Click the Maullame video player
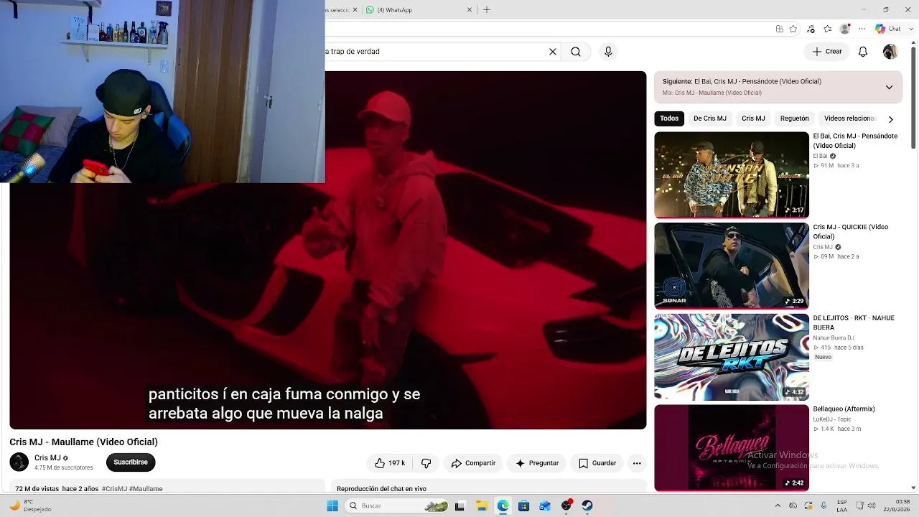Viewport: 919px width, 517px height. [x=328, y=250]
